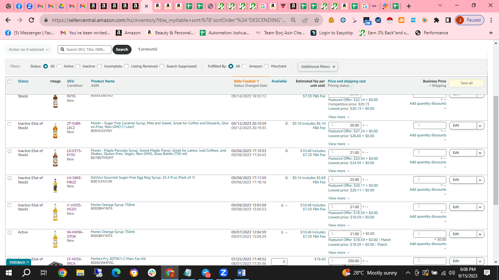Sort the table by Available column
The height and width of the screenshot is (280, 499).
[x=279, y=81]
